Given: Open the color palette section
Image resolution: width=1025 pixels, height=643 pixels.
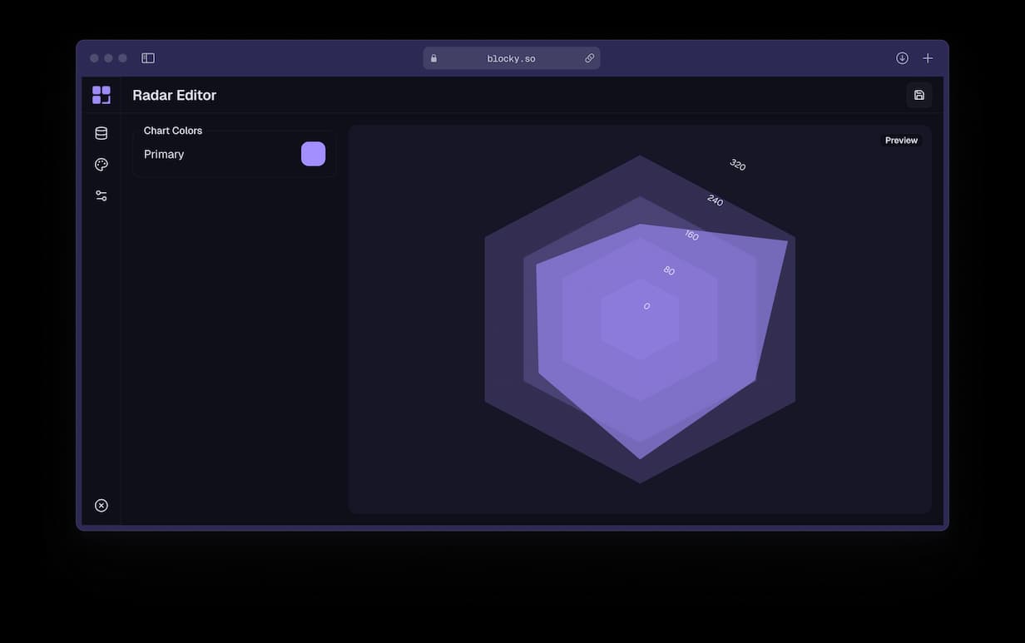Looking at the screenshot, I should (x=102, y=165).
